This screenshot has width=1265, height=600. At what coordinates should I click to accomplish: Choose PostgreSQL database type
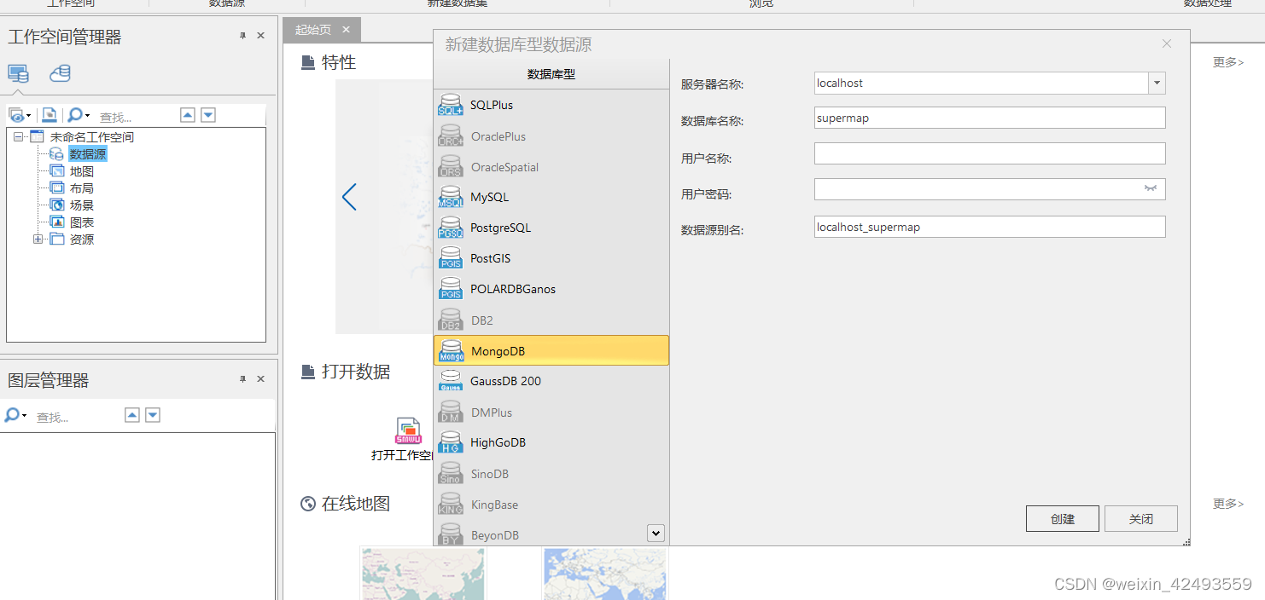pos(551,228)
